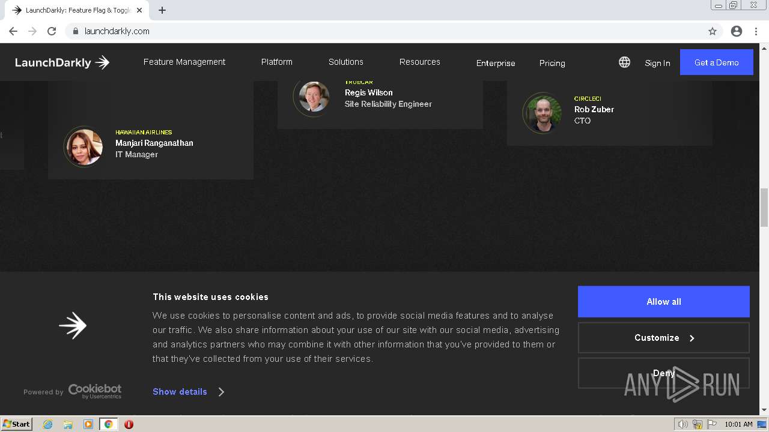This screenshot has height=432, width=769.
Task: Open Resources menu
Action: click(x=420, y=62)
